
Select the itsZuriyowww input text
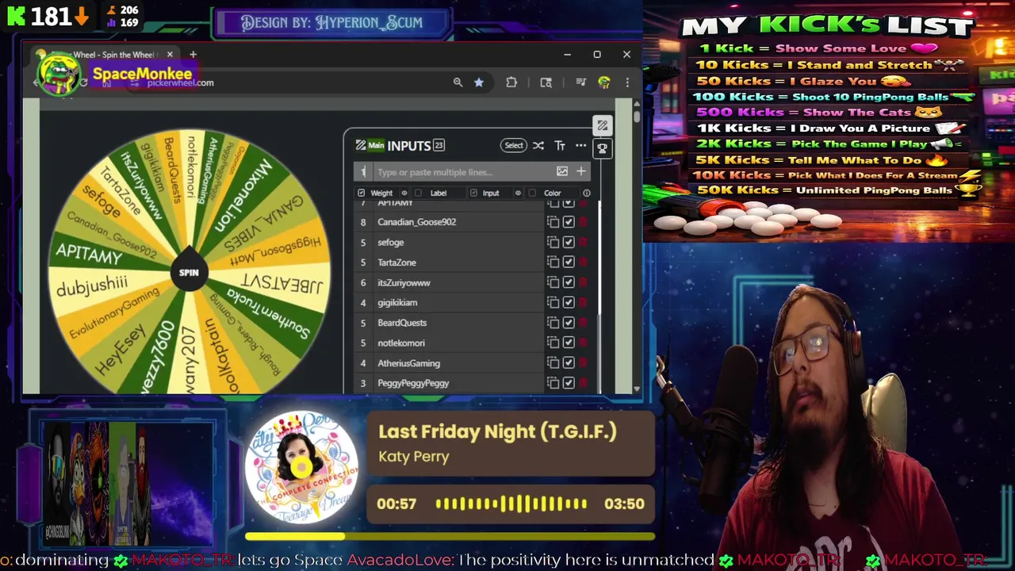pyautogui.click(x=404, y=282)
